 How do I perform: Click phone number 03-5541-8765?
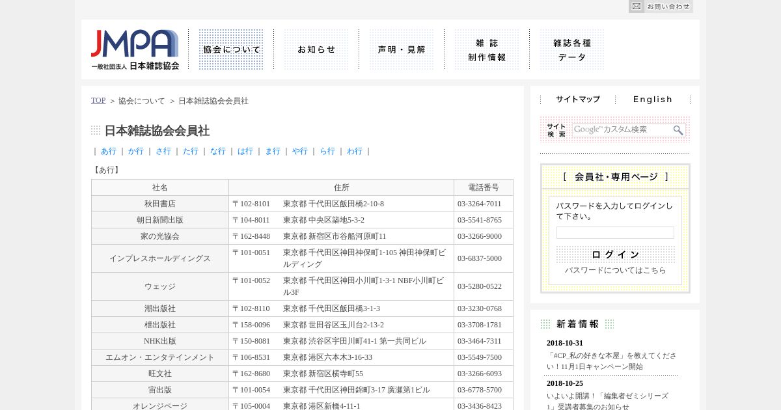480,220
